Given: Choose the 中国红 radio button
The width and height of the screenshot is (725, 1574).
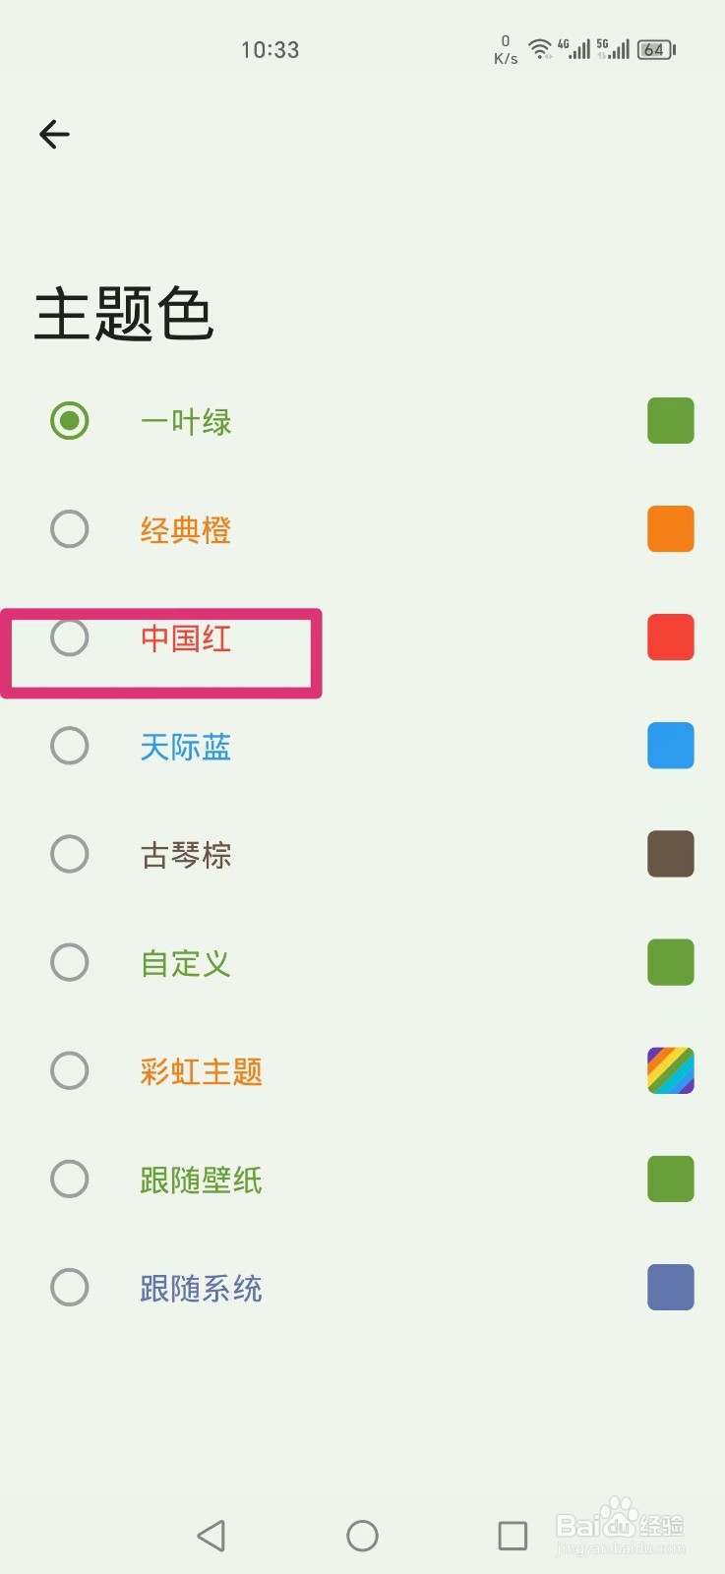Looking at the screenshot, I should pyautogui.click(x=70, y=637).
